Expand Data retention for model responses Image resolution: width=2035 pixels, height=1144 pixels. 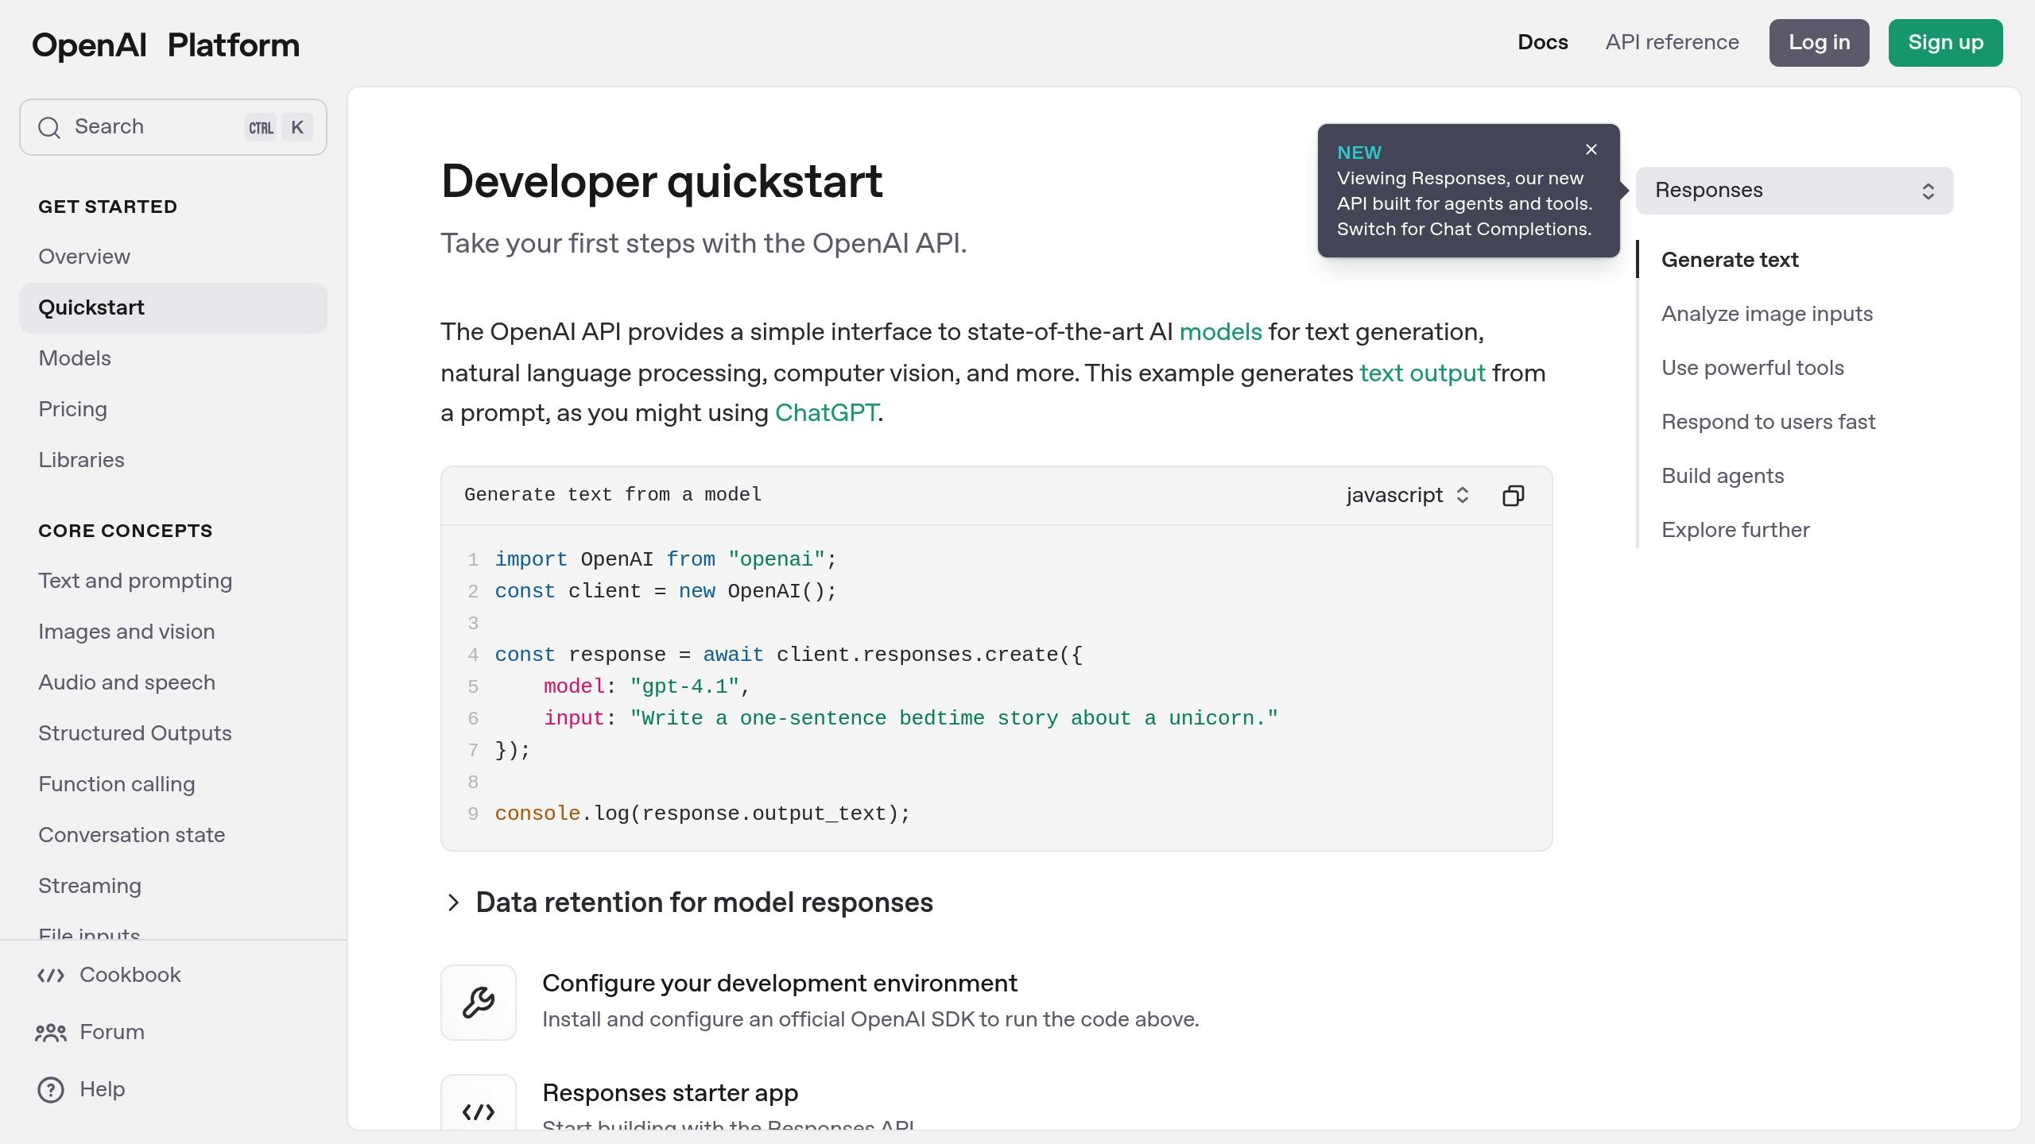coord(687,902)
